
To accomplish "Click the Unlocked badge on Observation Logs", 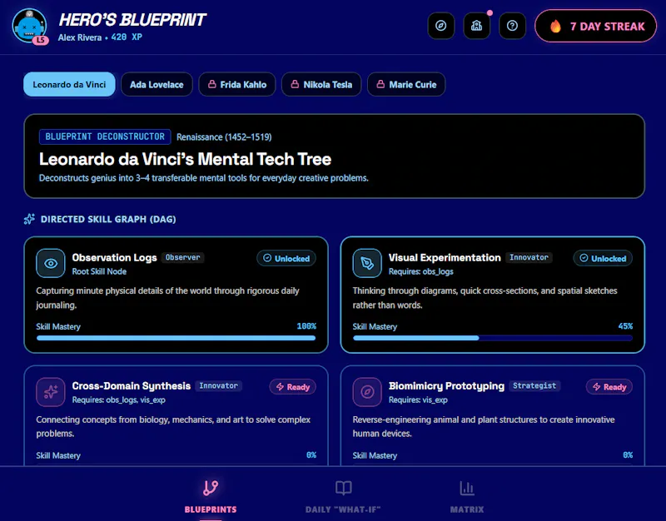I will [286, 258].
